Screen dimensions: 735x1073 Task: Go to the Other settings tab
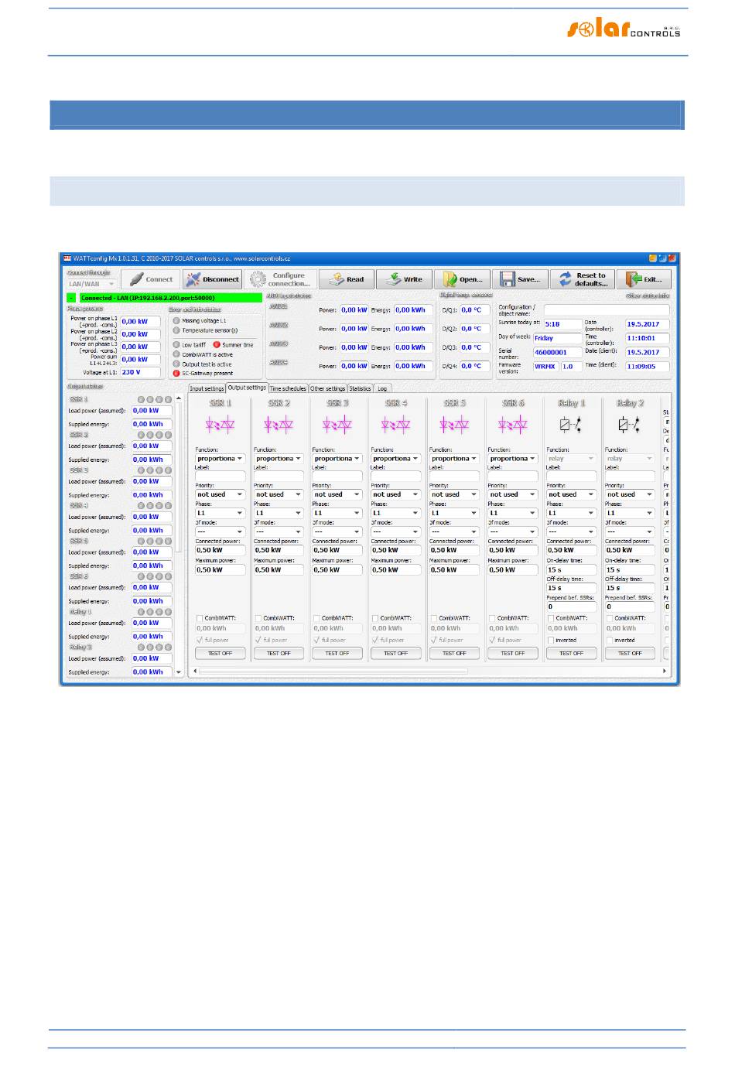pos(328,388)
